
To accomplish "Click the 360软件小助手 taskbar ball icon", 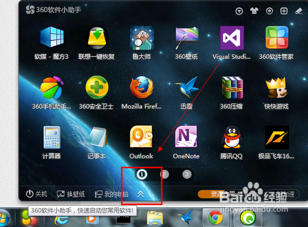I will (x=29, y=218).
